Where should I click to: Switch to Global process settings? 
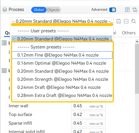[39, 10]
